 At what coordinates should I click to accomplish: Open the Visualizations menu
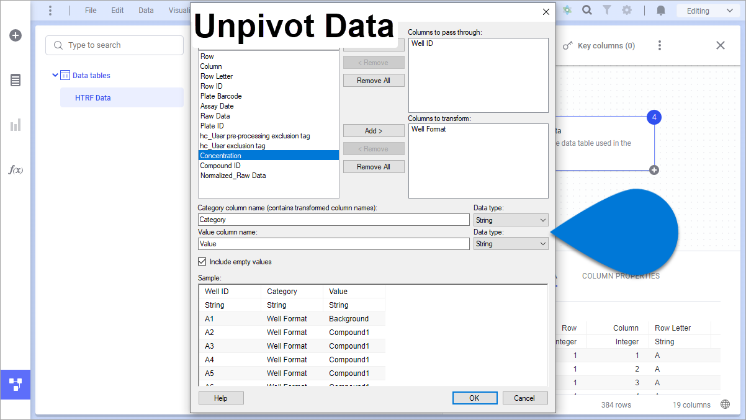click(179, 11)
